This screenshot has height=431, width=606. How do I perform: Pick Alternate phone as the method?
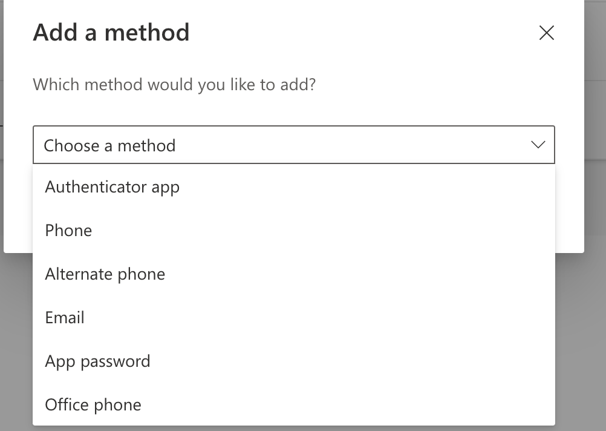coord(105,274)
